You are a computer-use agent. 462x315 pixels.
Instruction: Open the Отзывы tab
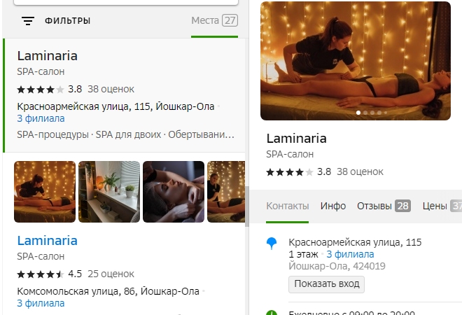pos(384,206)
